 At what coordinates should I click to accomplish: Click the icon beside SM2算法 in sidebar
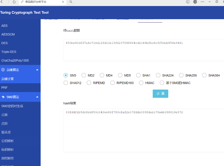click(3, 97)
